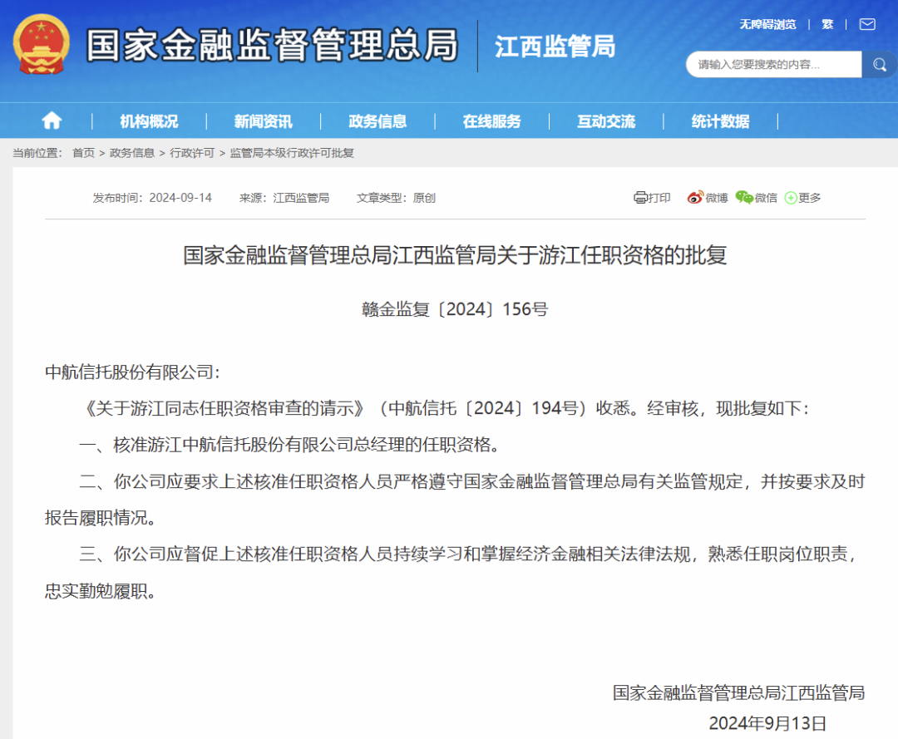Click the line 报告履职情况
The width and height of the screenshot is (898, 739).
click(101, 518)
